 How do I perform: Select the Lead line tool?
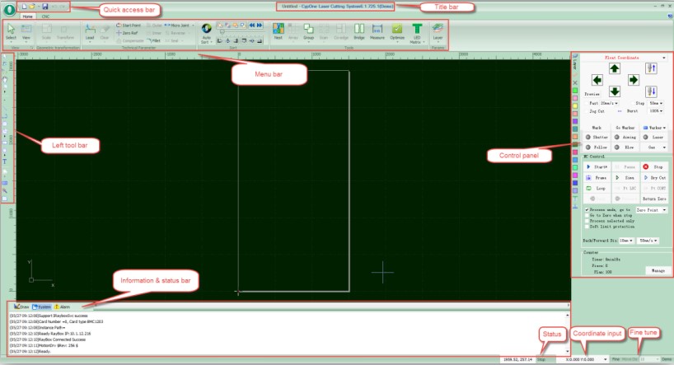click(89, 32)
